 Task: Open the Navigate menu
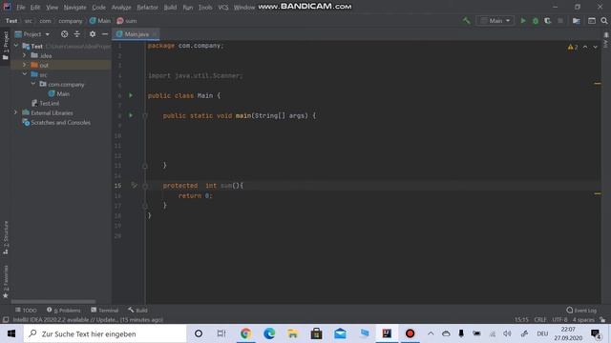coord(74,8)
